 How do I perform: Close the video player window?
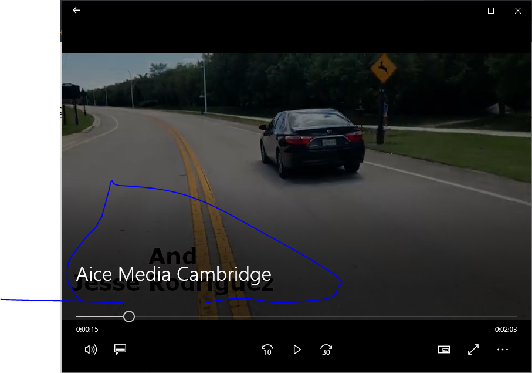coord(518,11)
